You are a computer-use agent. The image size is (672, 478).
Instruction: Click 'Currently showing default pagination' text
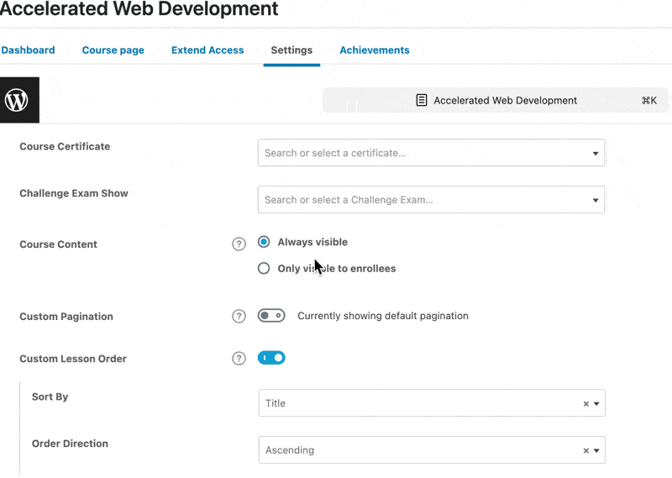(383, 316)
